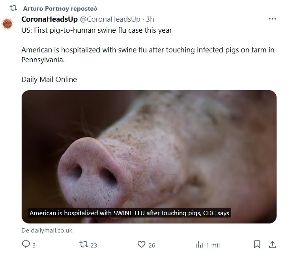Open the three-dot more options menu
Screen dimensions: 288x253
272,19
